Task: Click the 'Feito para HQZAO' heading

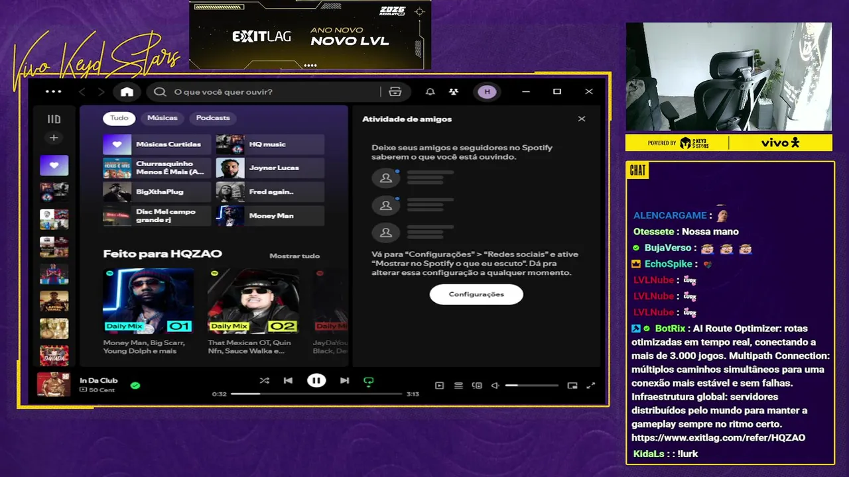Action: click(x=163, y=254)
